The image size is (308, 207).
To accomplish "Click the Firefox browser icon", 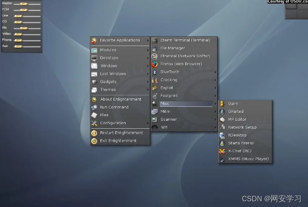I will click(155, 64).
